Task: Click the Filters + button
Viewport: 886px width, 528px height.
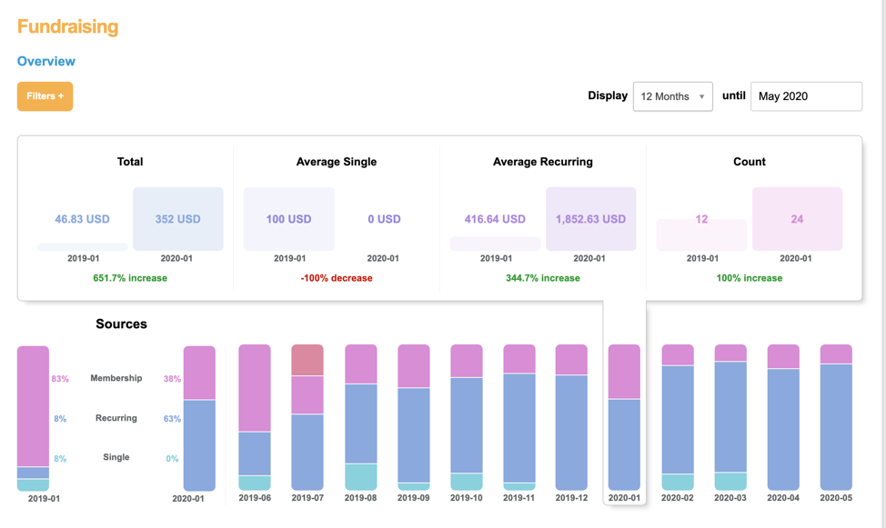Action: pos(45,96)
